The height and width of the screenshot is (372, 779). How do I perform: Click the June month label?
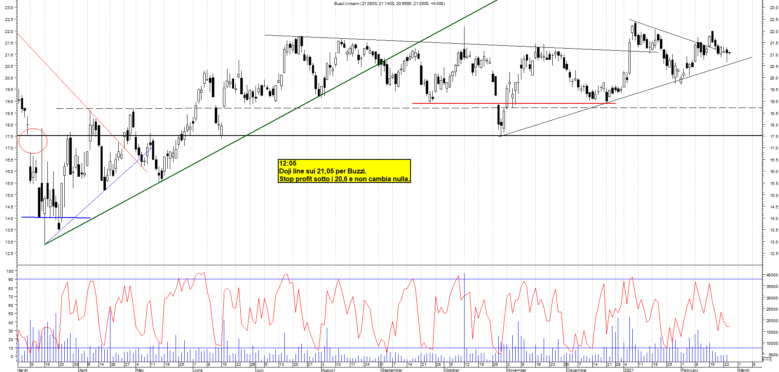[x=198, y=370]
